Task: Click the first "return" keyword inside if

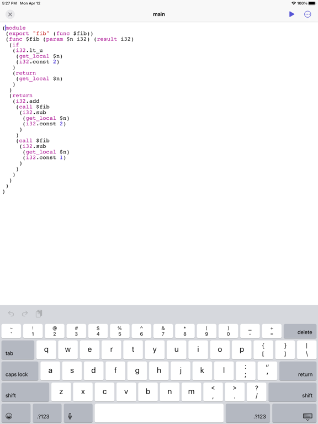Action: [x=26, y=73]
